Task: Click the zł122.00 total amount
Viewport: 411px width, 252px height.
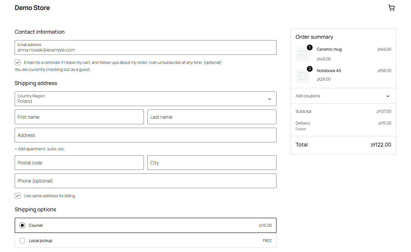Action: [x=381, y=145]
